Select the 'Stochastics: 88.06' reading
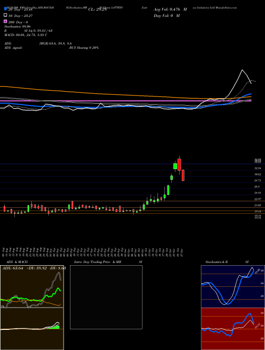Image resolution: width=265 pixels, height=350 pixels. click(17, 27)
